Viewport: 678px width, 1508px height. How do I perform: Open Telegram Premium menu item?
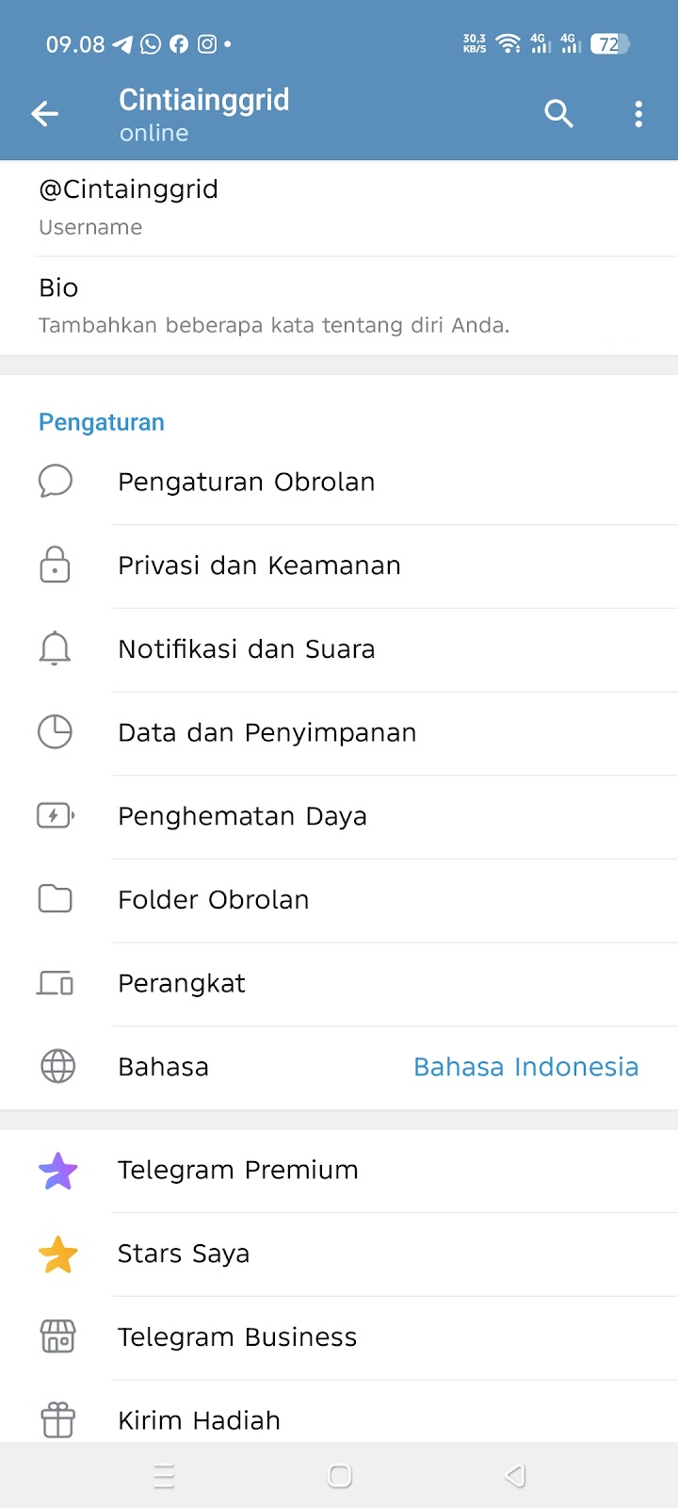point(237,1170)
